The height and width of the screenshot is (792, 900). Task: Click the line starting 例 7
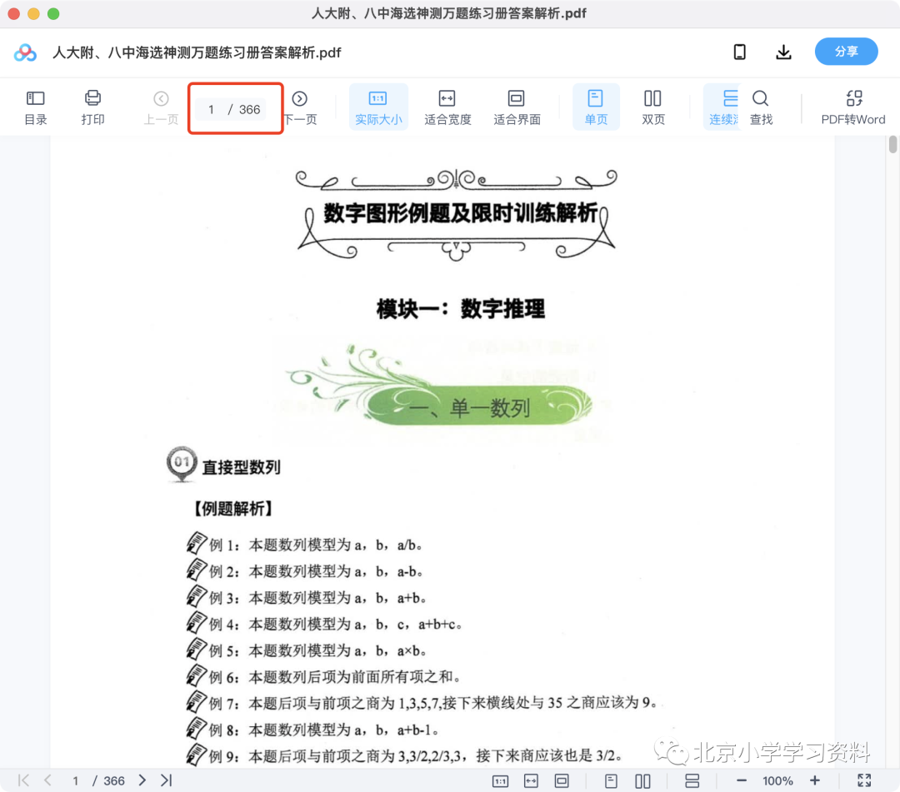point(422,703)
